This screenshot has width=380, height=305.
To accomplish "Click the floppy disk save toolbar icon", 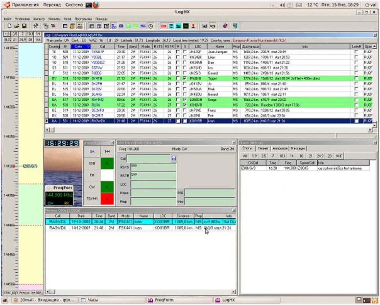I will point(24,26).
